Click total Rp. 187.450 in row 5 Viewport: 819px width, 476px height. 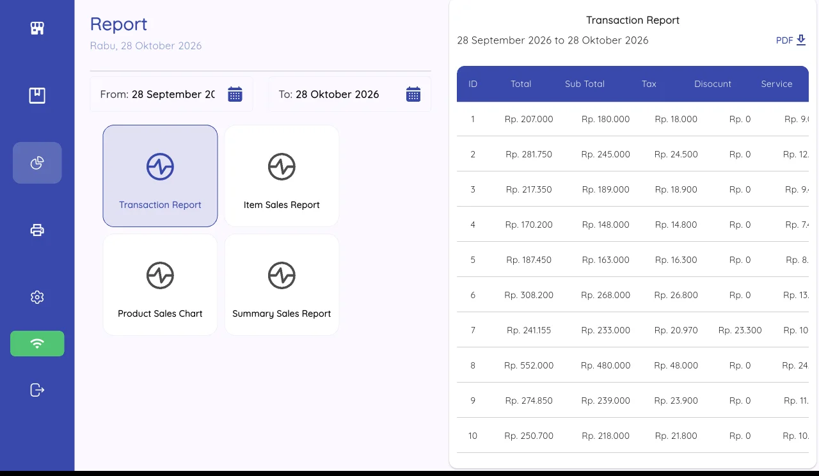[x=529, y=260]
